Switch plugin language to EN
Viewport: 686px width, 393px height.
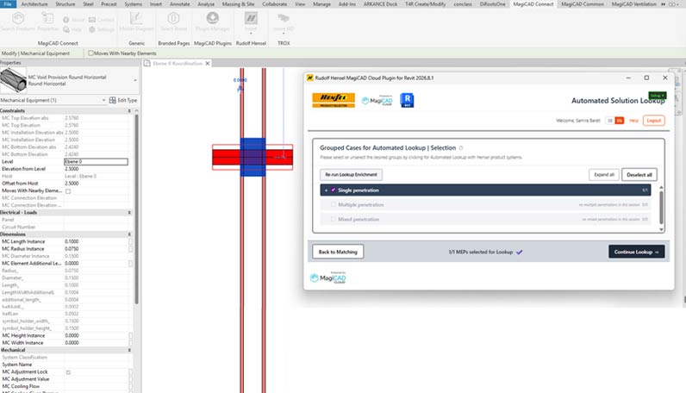[x=619, y=121]
